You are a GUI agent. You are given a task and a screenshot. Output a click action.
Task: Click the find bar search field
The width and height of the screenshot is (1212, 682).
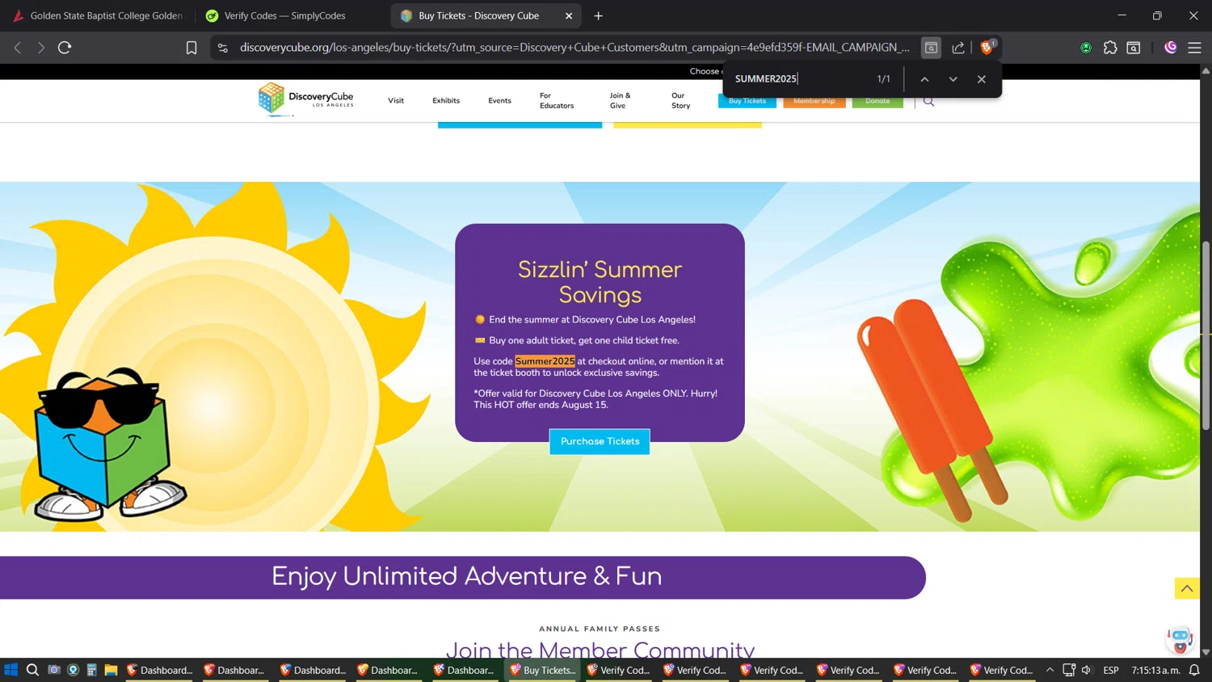pos(800,78)
